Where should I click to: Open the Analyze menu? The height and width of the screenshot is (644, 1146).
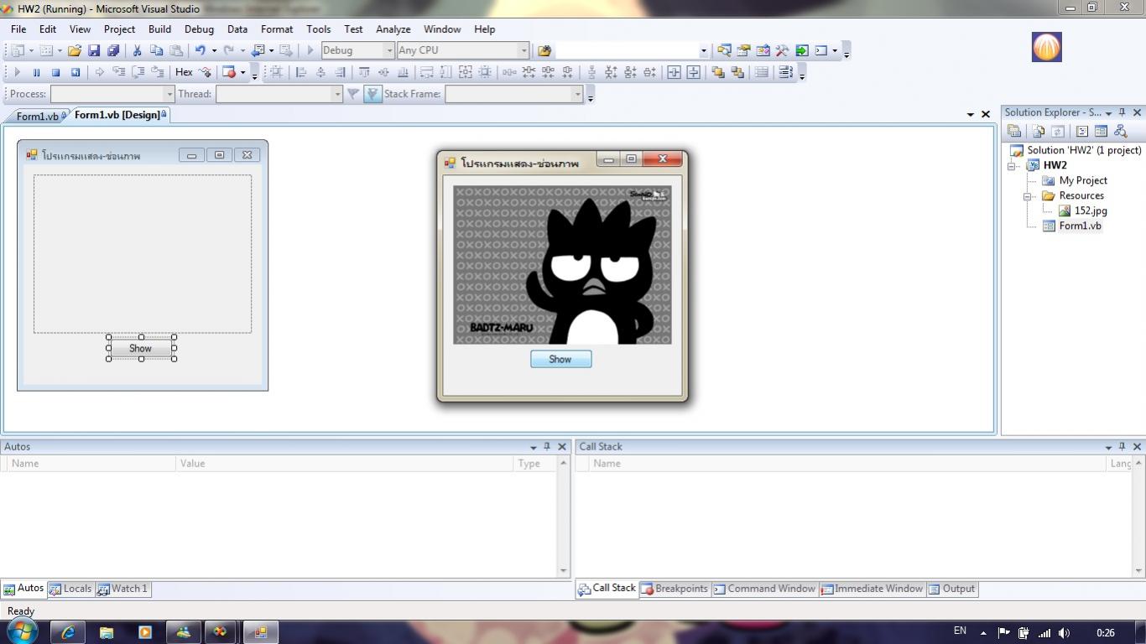[393, 29]
